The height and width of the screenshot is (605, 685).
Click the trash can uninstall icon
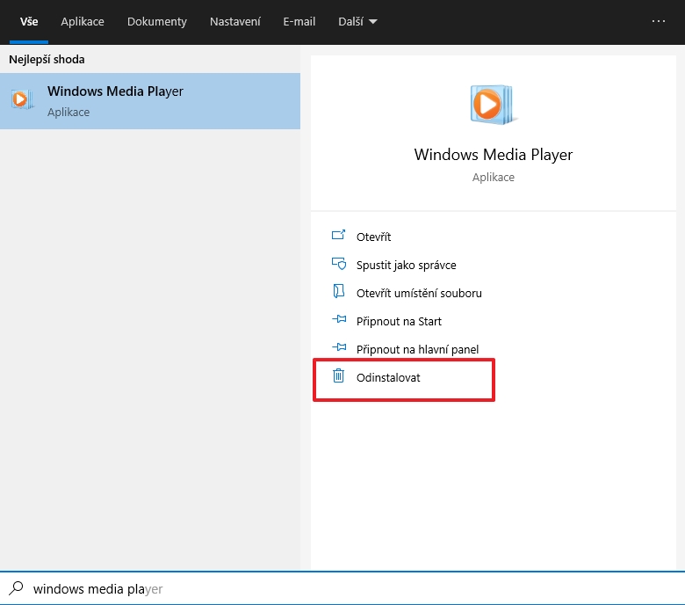coord(339,375)
